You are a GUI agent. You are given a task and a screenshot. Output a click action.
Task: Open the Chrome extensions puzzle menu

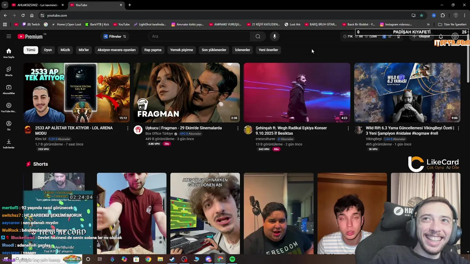[442, 15]
